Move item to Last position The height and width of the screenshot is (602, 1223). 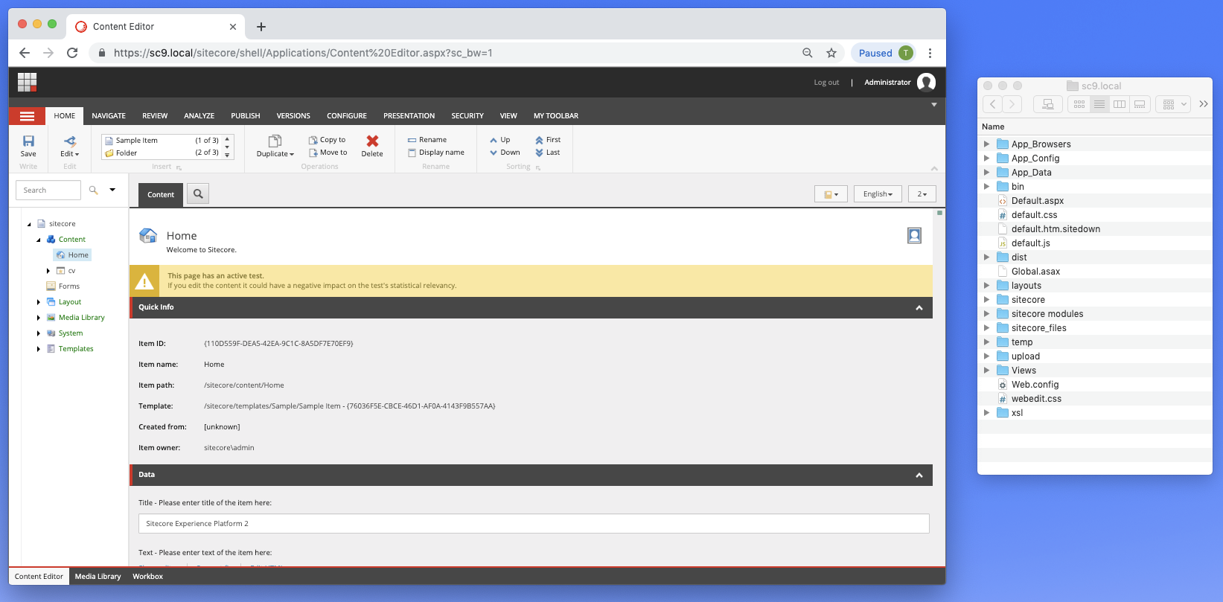click(x=547, y=153)
